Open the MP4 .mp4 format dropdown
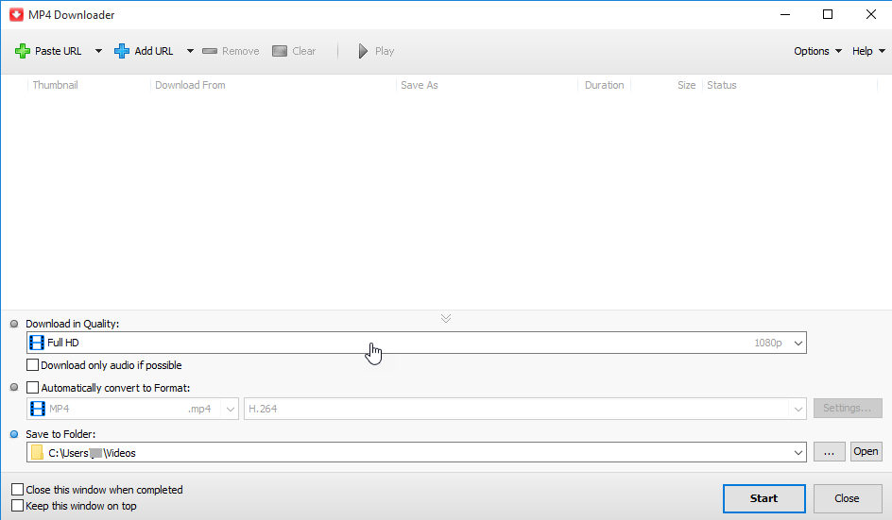This screenshot has width=892, height=520. click(x=132, y=409)
